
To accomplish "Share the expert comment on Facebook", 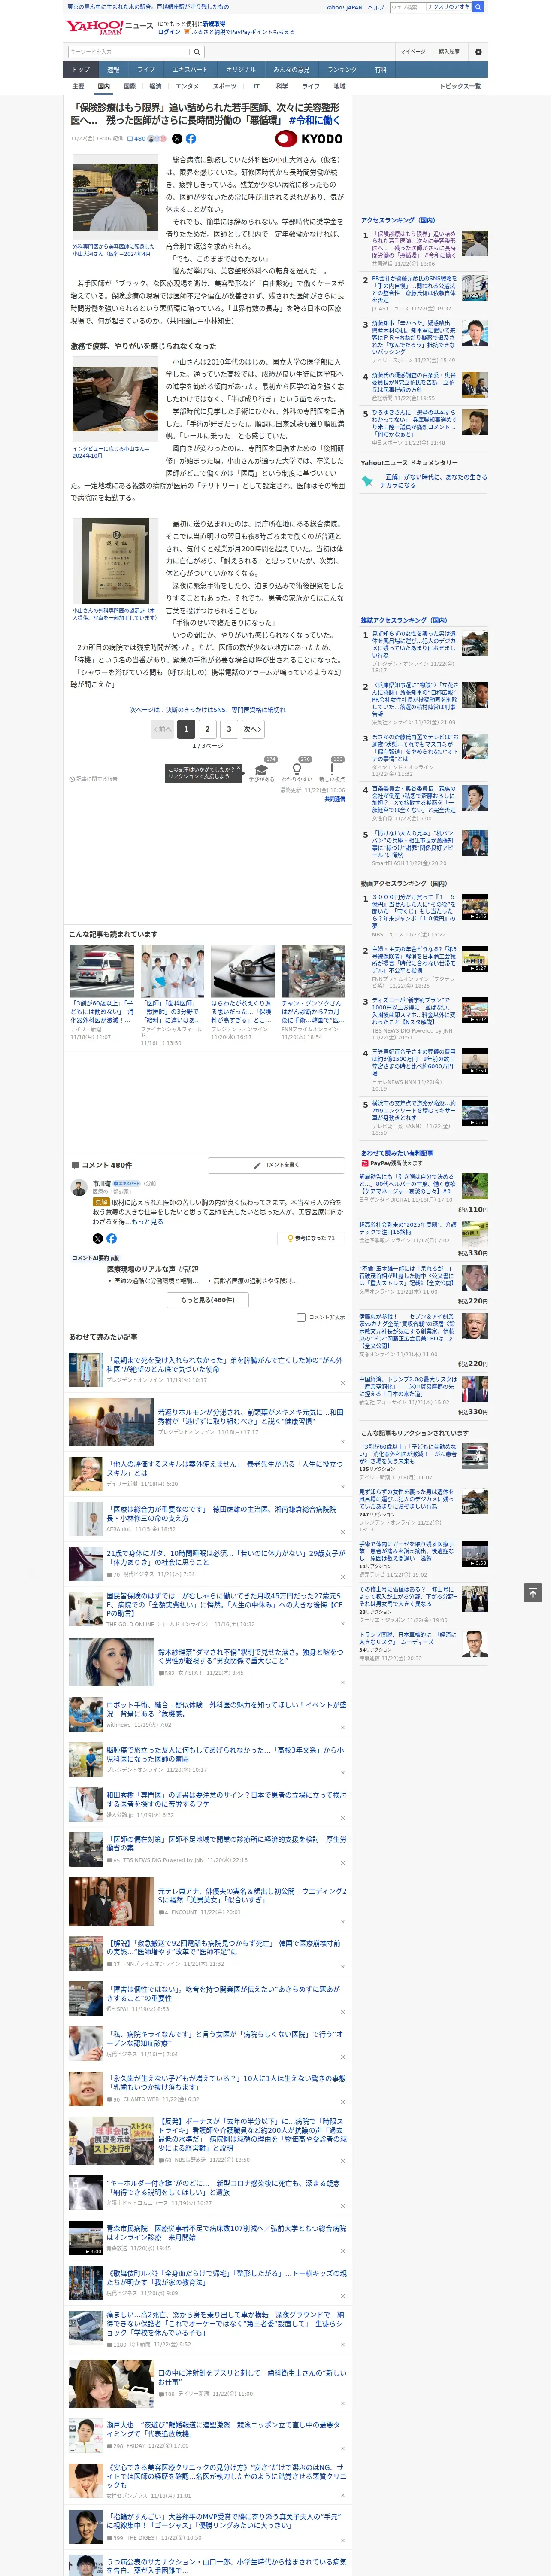I will (x=111, y=1238).
